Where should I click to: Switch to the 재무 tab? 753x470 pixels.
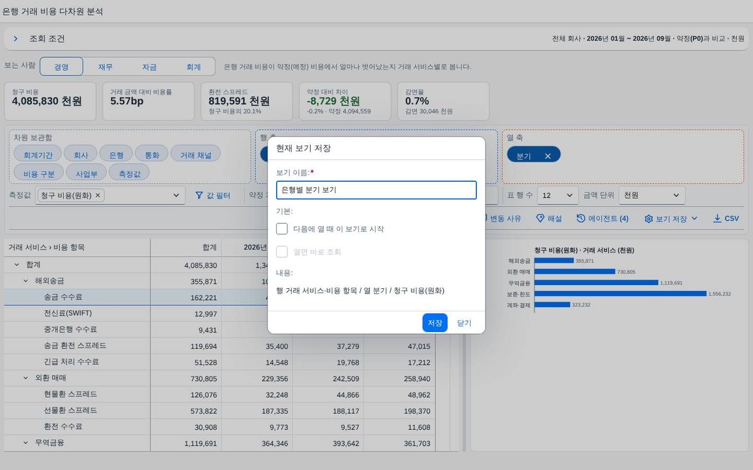[x=105, y=67]
